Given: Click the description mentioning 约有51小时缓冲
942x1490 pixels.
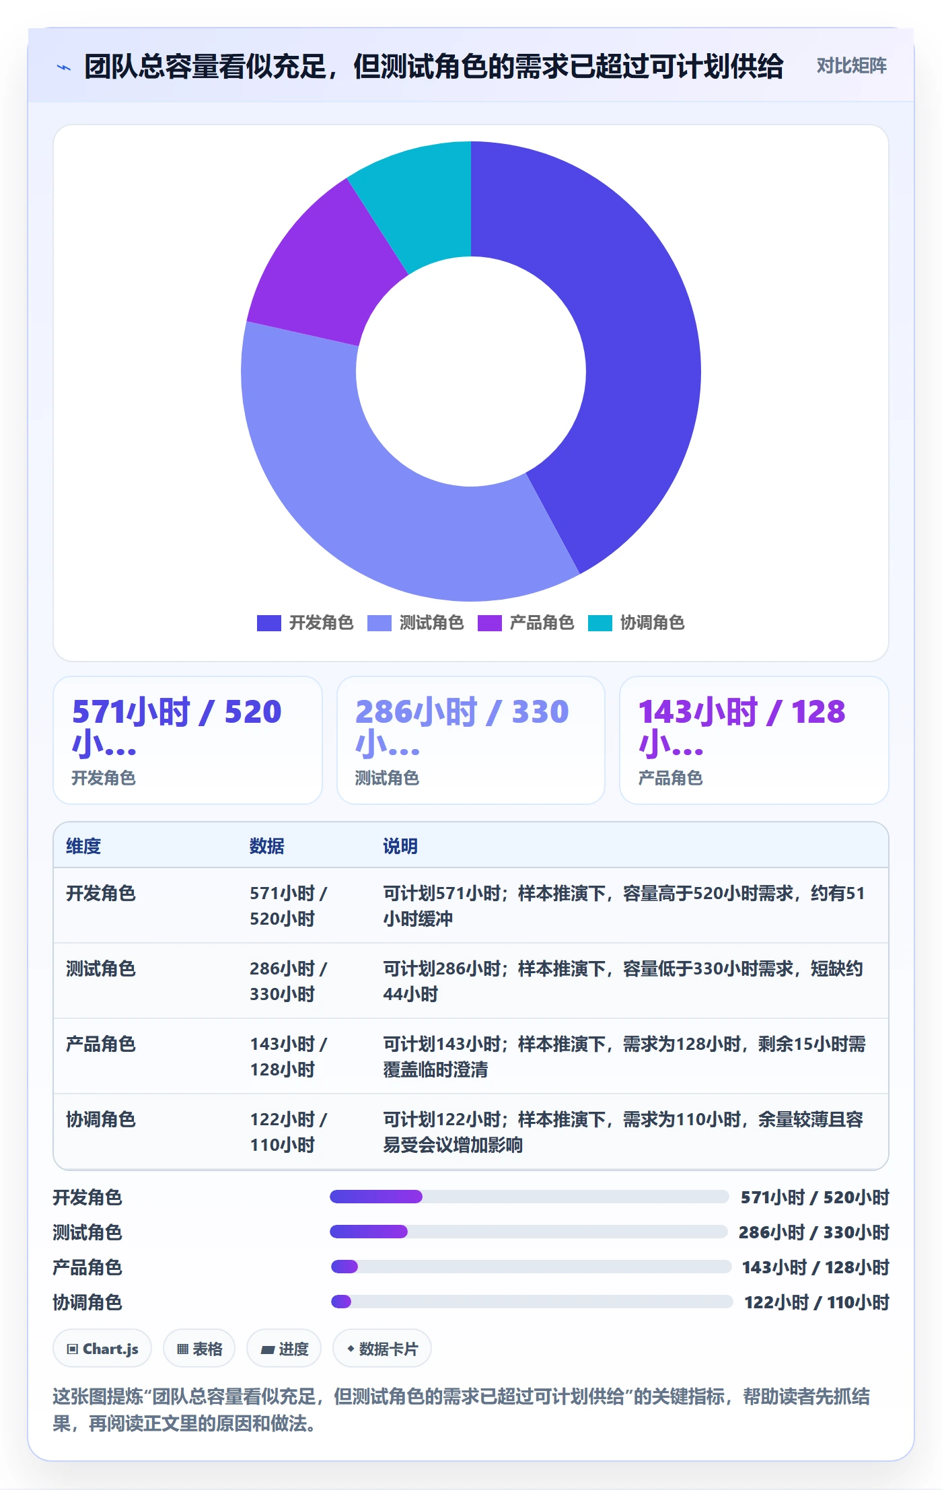Looking at the screenshot, I should [x=624, y=906].
